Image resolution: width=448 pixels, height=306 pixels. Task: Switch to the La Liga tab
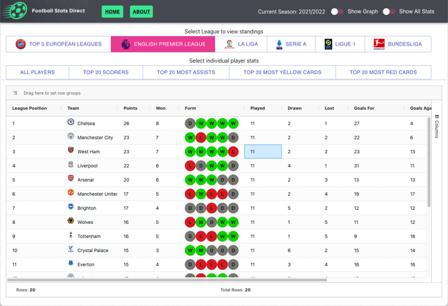click(241, 44)
